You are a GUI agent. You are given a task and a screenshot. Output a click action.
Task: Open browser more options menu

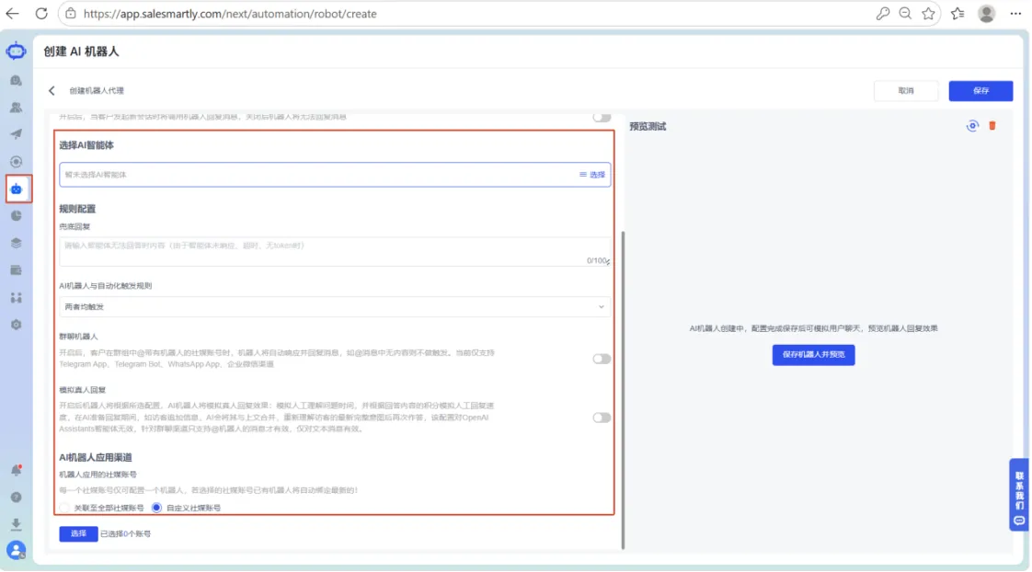point(1015,13)
